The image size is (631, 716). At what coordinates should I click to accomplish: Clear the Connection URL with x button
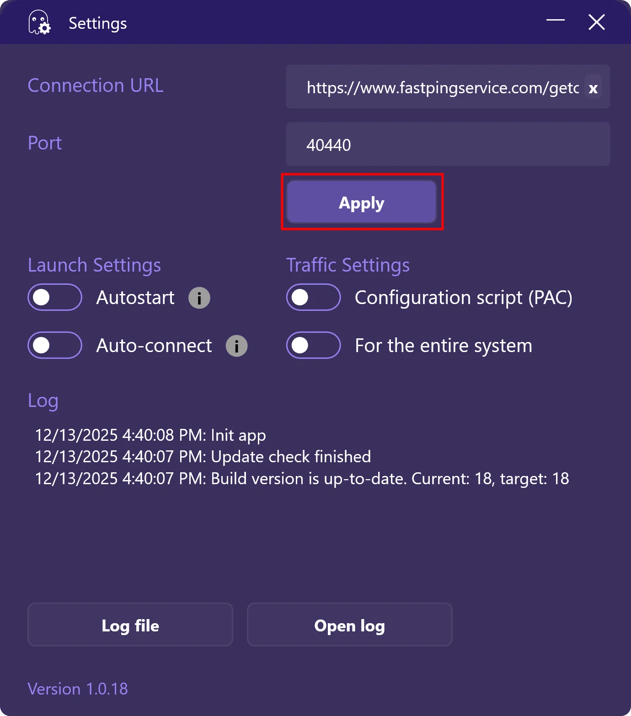[593, 88]
